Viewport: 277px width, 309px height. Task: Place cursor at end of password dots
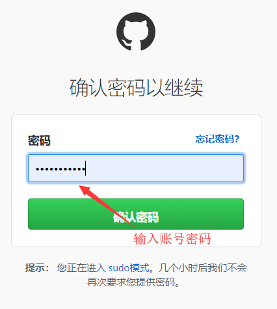coord(85,168)
